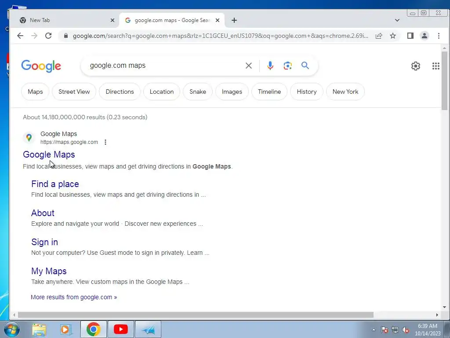The height and width of the screenshot is (338, 450).
Task: Click the muted volume tray icon
Action: [406, 330]
